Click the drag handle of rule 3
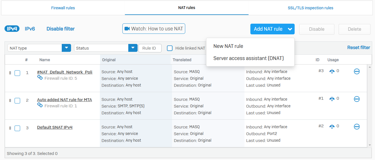Screen dimensions: 375x160 click(x=10, y=128)
